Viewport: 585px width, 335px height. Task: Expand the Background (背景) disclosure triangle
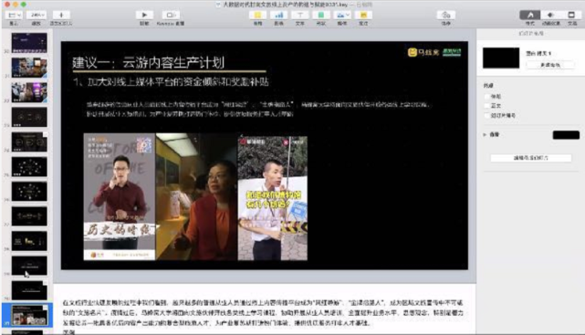click(x=485, y=134)
